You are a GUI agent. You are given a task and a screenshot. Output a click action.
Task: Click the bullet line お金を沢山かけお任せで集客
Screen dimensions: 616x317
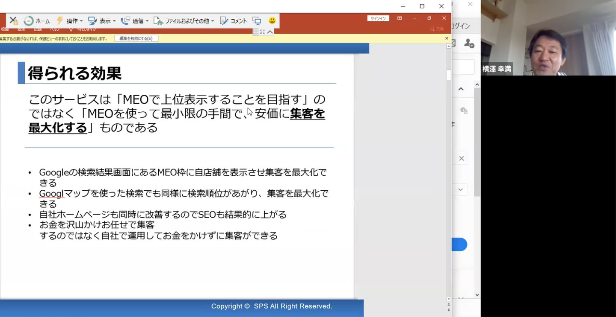tap(97, 225)
